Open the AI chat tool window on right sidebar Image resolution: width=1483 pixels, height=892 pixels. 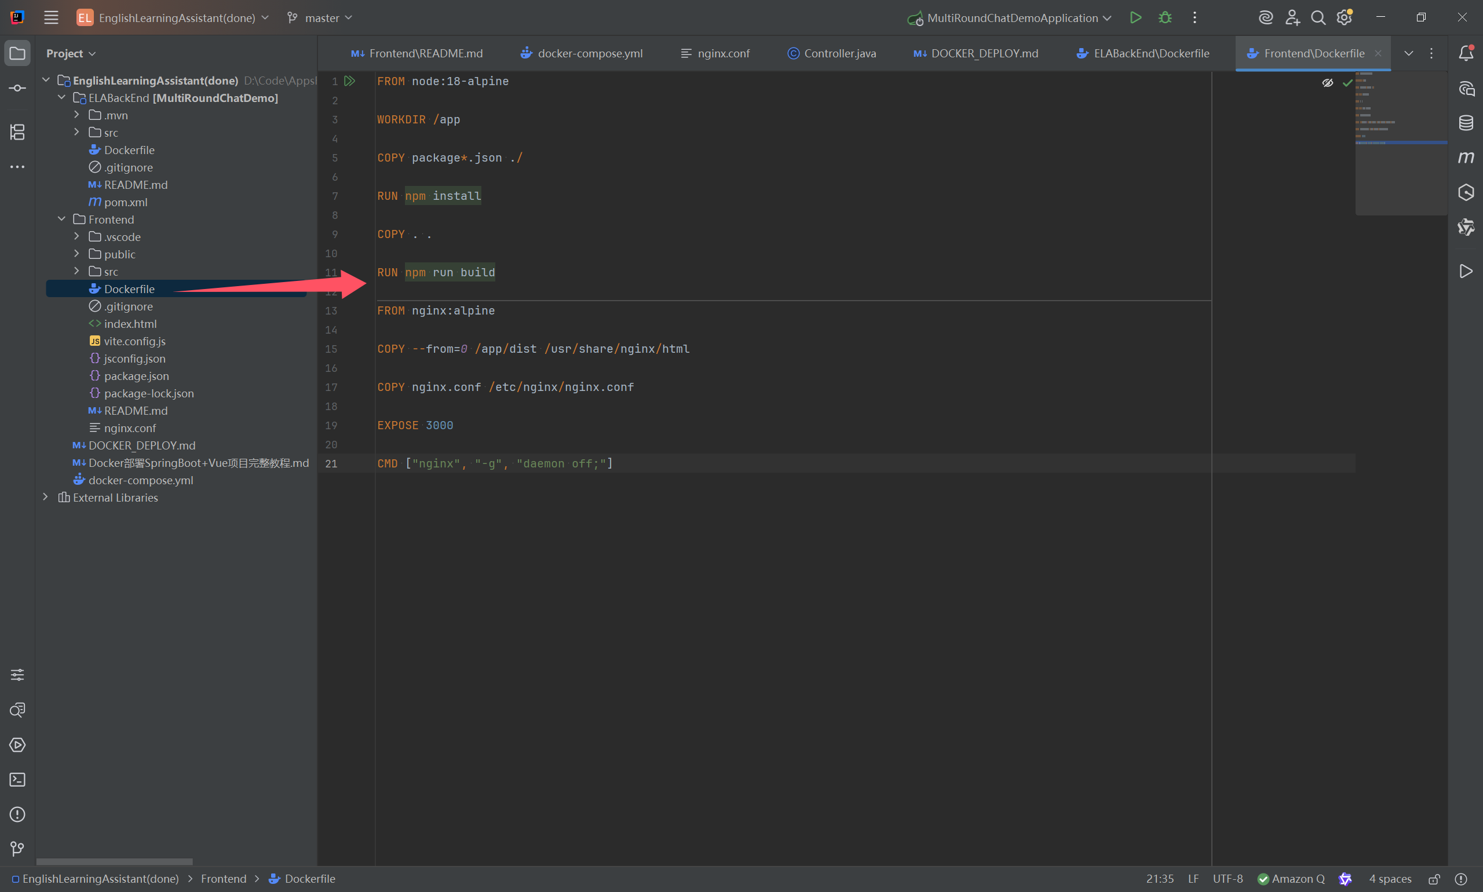pos(1466,89)
